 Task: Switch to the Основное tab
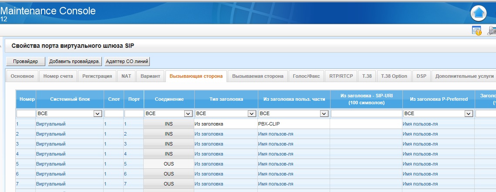[22, 76]
